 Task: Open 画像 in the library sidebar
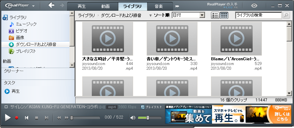(x=20, y=37)
